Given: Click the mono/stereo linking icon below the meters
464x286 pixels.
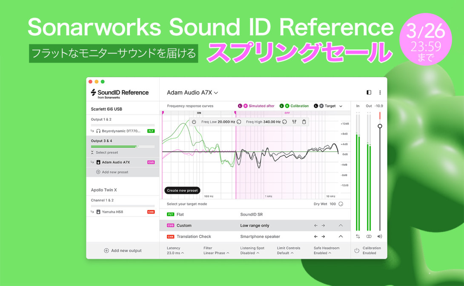Looking at the screenshot, I should click(x=369, y=236).
